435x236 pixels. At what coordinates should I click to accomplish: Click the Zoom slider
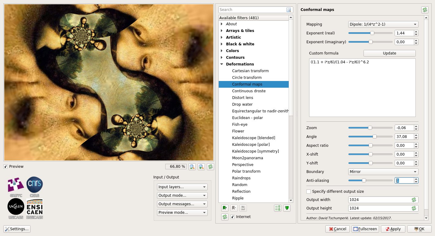click(371, 128)
